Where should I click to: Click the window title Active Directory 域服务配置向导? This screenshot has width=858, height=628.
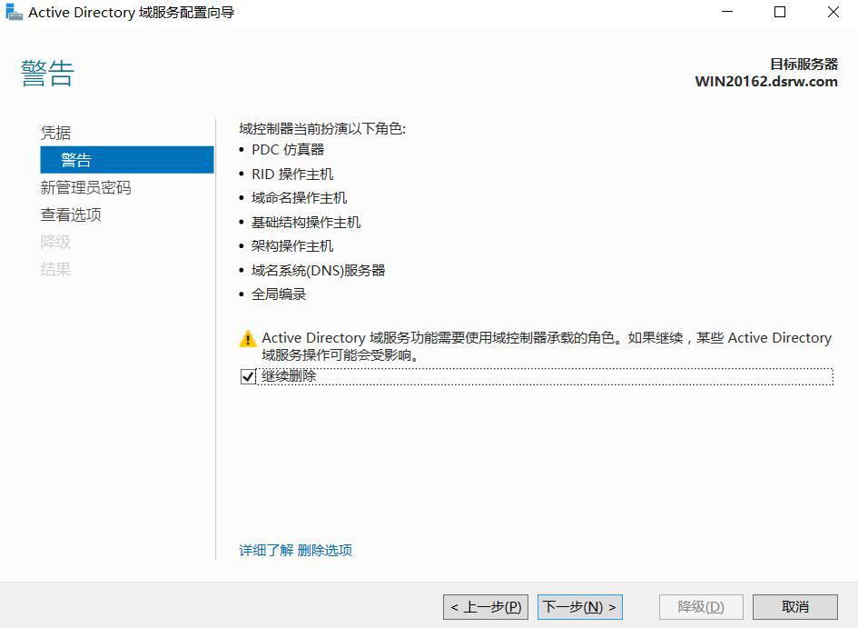click(x=132, y=12)
